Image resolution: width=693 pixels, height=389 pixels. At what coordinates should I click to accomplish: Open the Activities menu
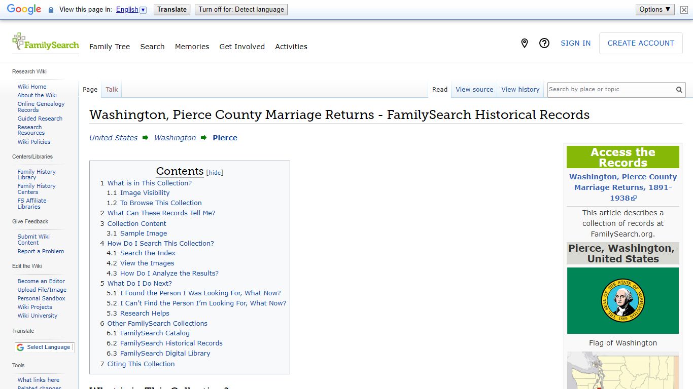click(x=291, y=47)
